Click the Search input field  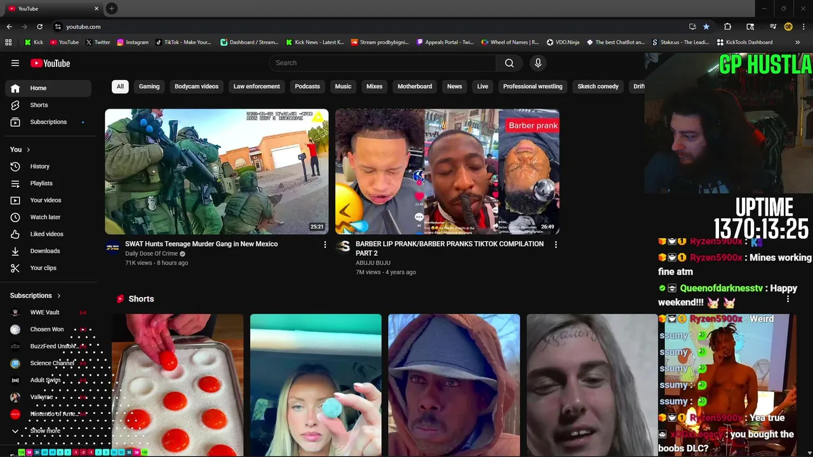tap(382, 63)
